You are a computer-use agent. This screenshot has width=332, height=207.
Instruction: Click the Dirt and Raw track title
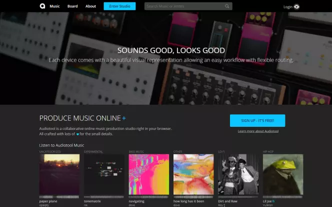[227, 201]
